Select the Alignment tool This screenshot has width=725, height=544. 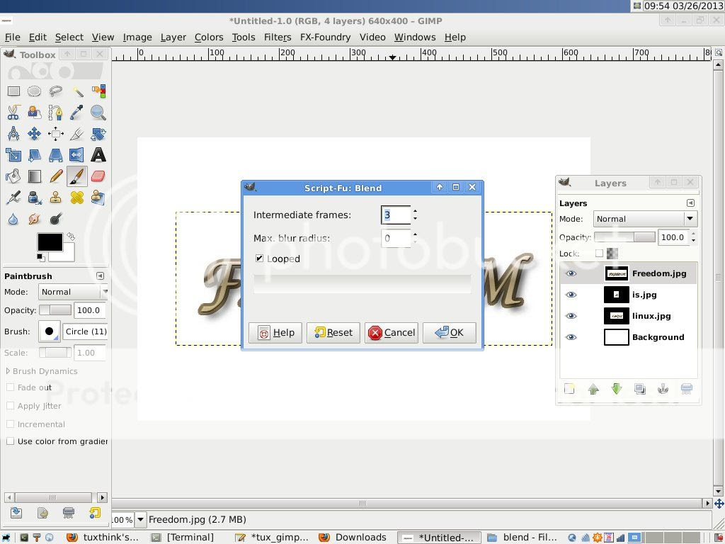click(x=55, y=134)
